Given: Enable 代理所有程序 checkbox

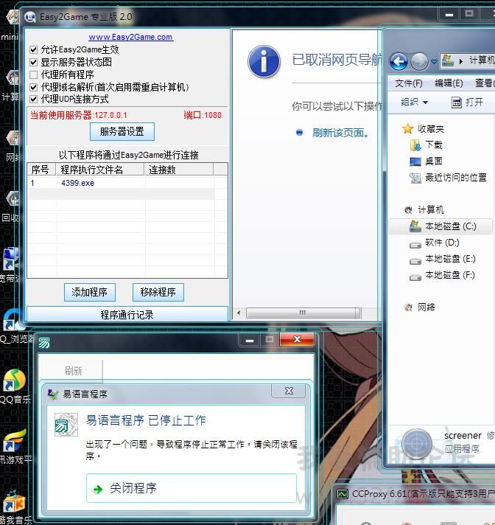Looking at the screenshot, I should coord(33,74).
